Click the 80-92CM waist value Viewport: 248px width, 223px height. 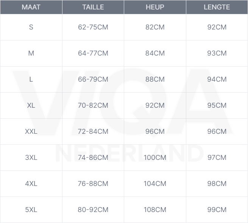[93, 210]
